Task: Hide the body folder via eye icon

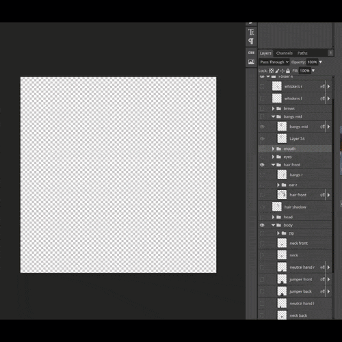Action: coord(262,225)
